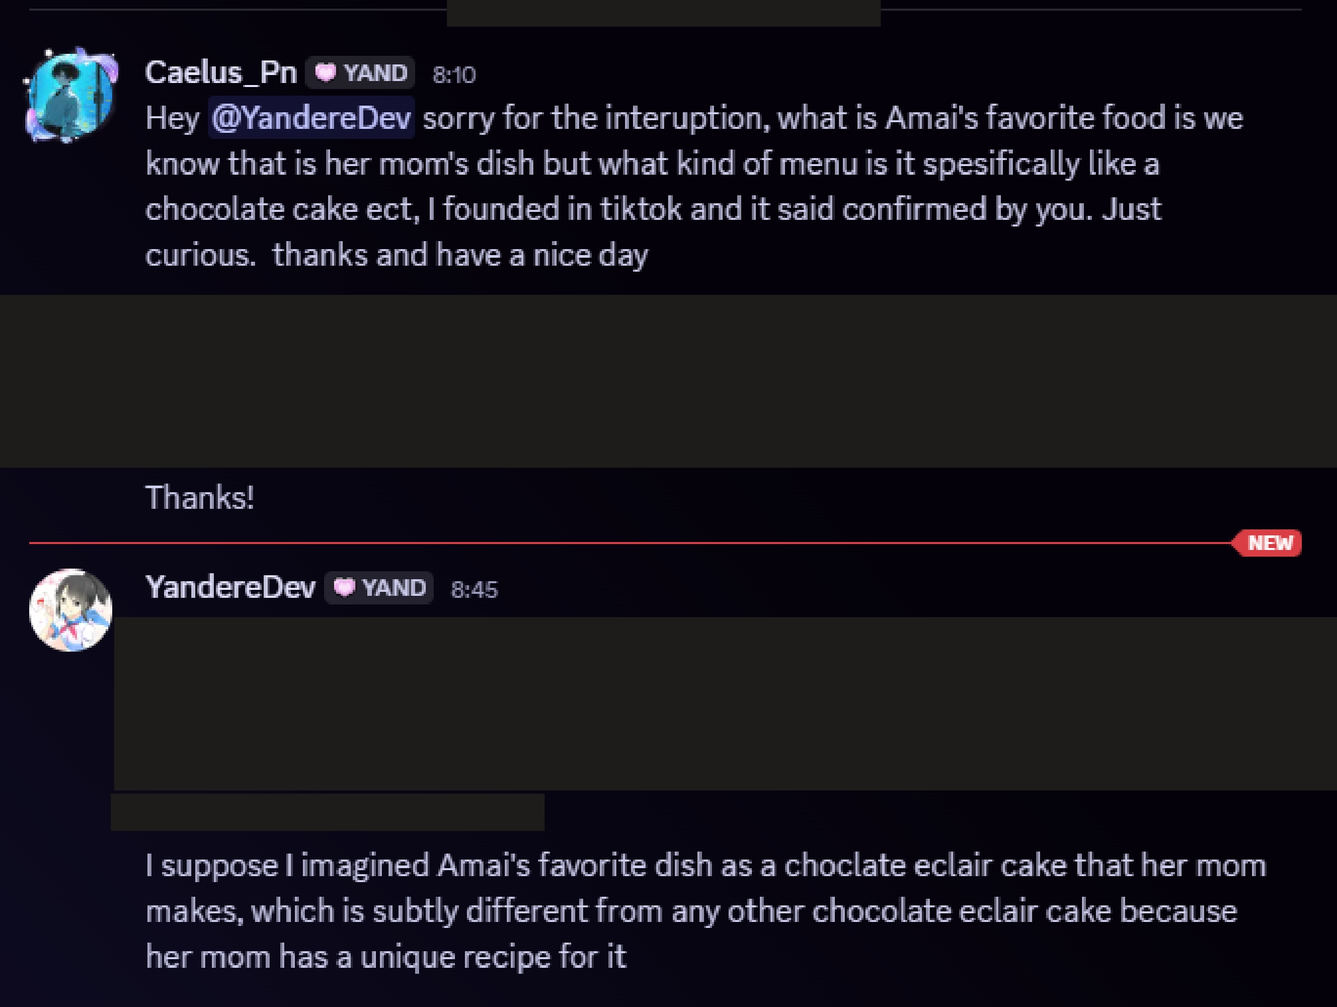Click the 8:10 message timestamp
The image size is (1337, 1007).
point(454,74)
